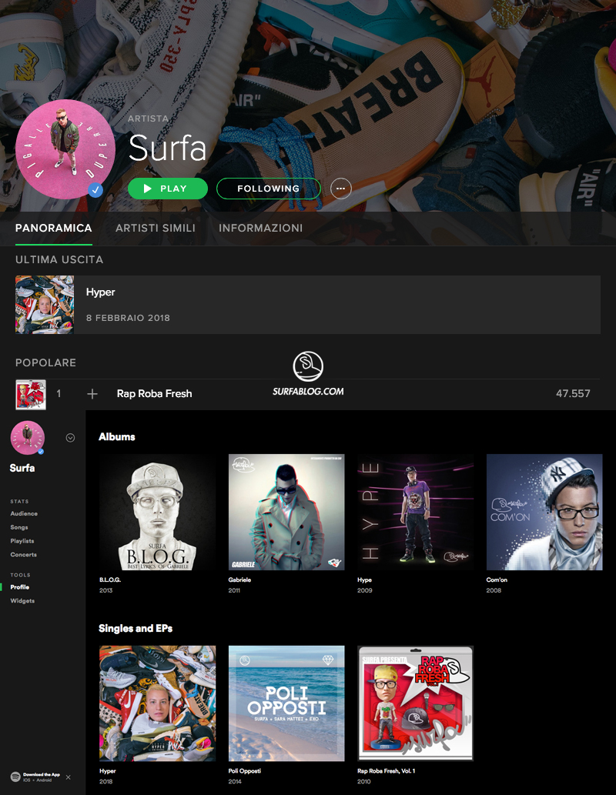Close the Download the App banner
616x795 pixels.
pyautogui.click(x=68, y=777)
